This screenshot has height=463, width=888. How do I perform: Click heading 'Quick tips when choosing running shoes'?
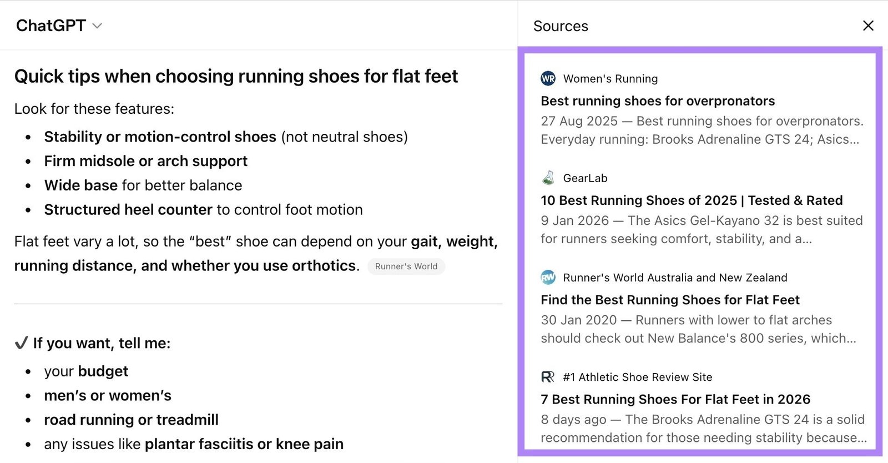coord(236,76)
